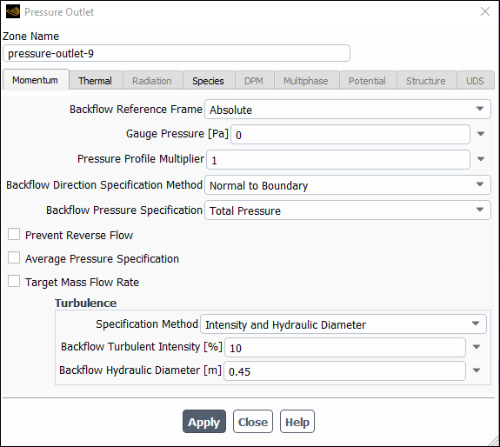
Task: Click the Fluent app icon in title bar
Action: point(13,12)
